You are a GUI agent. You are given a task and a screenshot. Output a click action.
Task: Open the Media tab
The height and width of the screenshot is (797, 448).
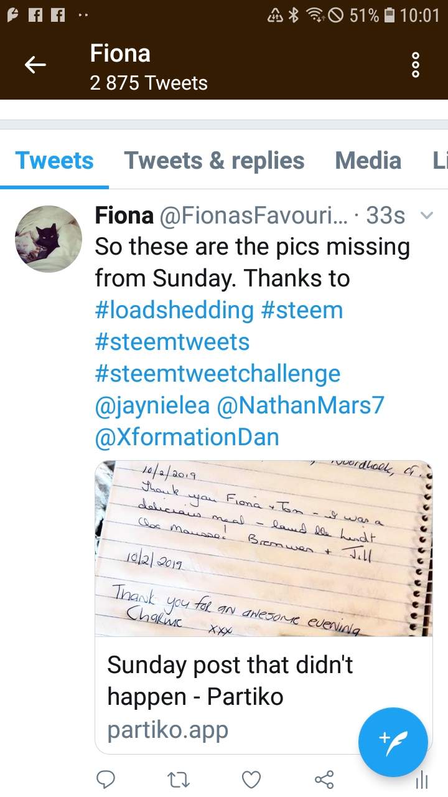pos(368,161)
